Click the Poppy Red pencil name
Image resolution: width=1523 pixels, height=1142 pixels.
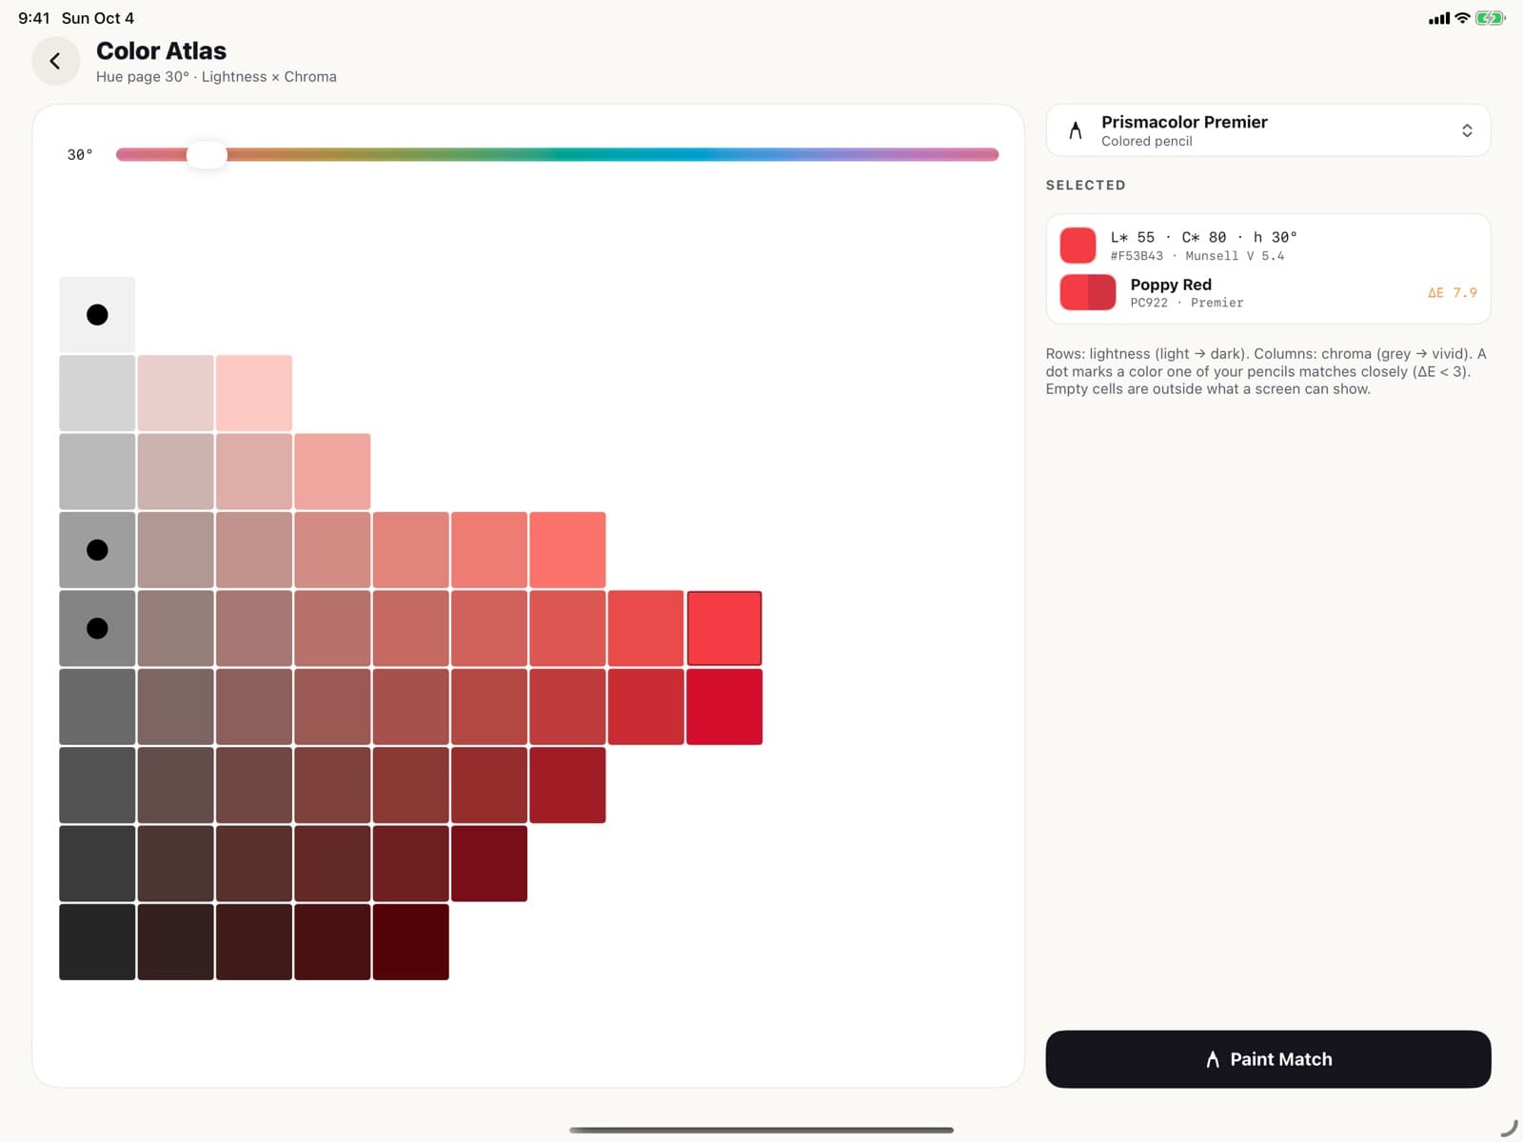point(1171,285)
